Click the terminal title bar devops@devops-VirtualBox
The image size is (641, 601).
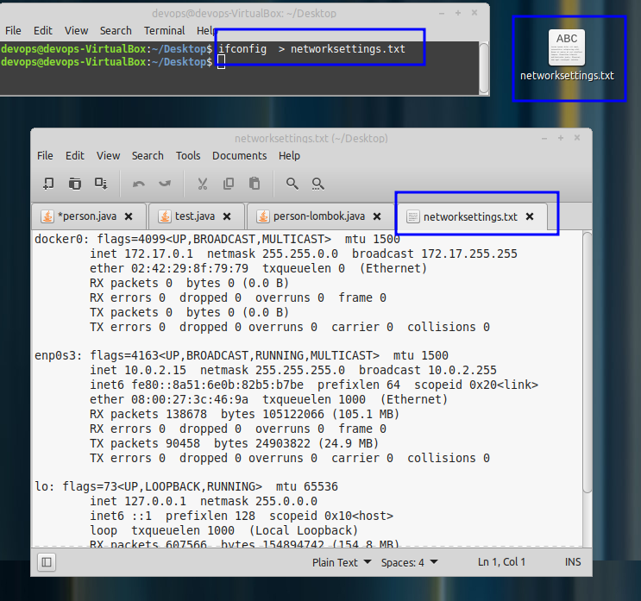(x=244, y=14)
